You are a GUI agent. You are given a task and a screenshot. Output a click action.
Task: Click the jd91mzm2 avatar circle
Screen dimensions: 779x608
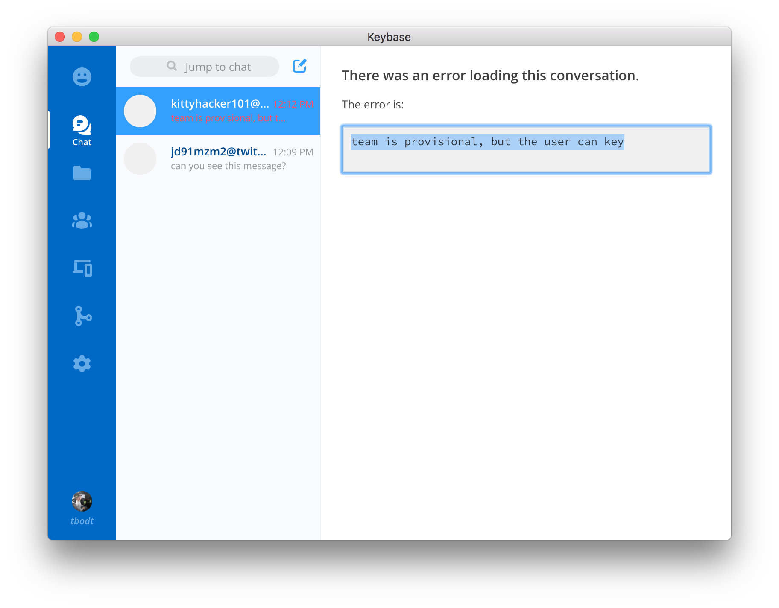pyautogui.click(x=140, y=159)
